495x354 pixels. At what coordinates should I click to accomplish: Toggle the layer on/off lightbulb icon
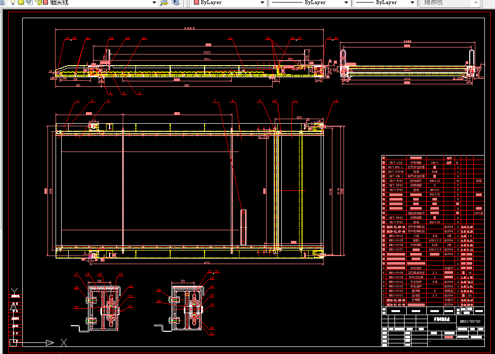13,2
